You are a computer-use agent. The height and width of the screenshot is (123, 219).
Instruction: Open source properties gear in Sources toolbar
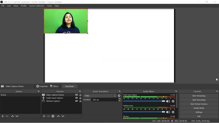click(53, 116)
